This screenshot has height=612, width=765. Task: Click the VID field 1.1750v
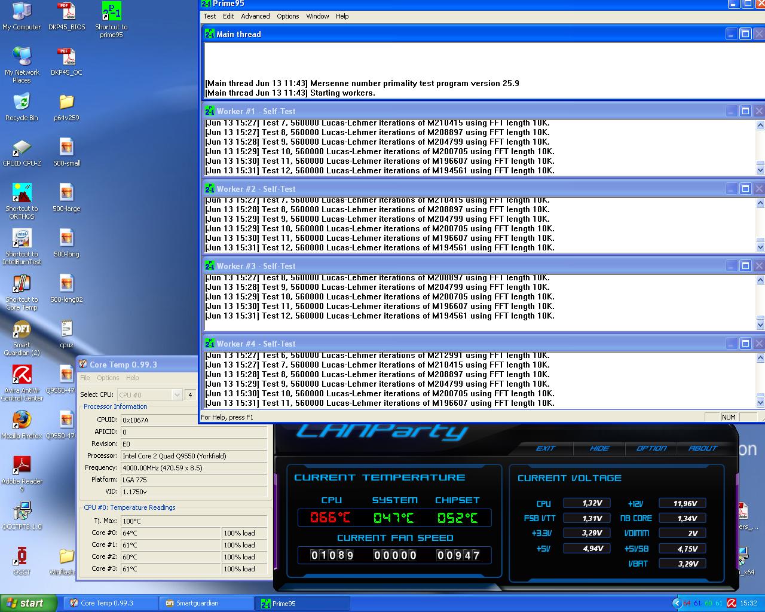point(194,491)
